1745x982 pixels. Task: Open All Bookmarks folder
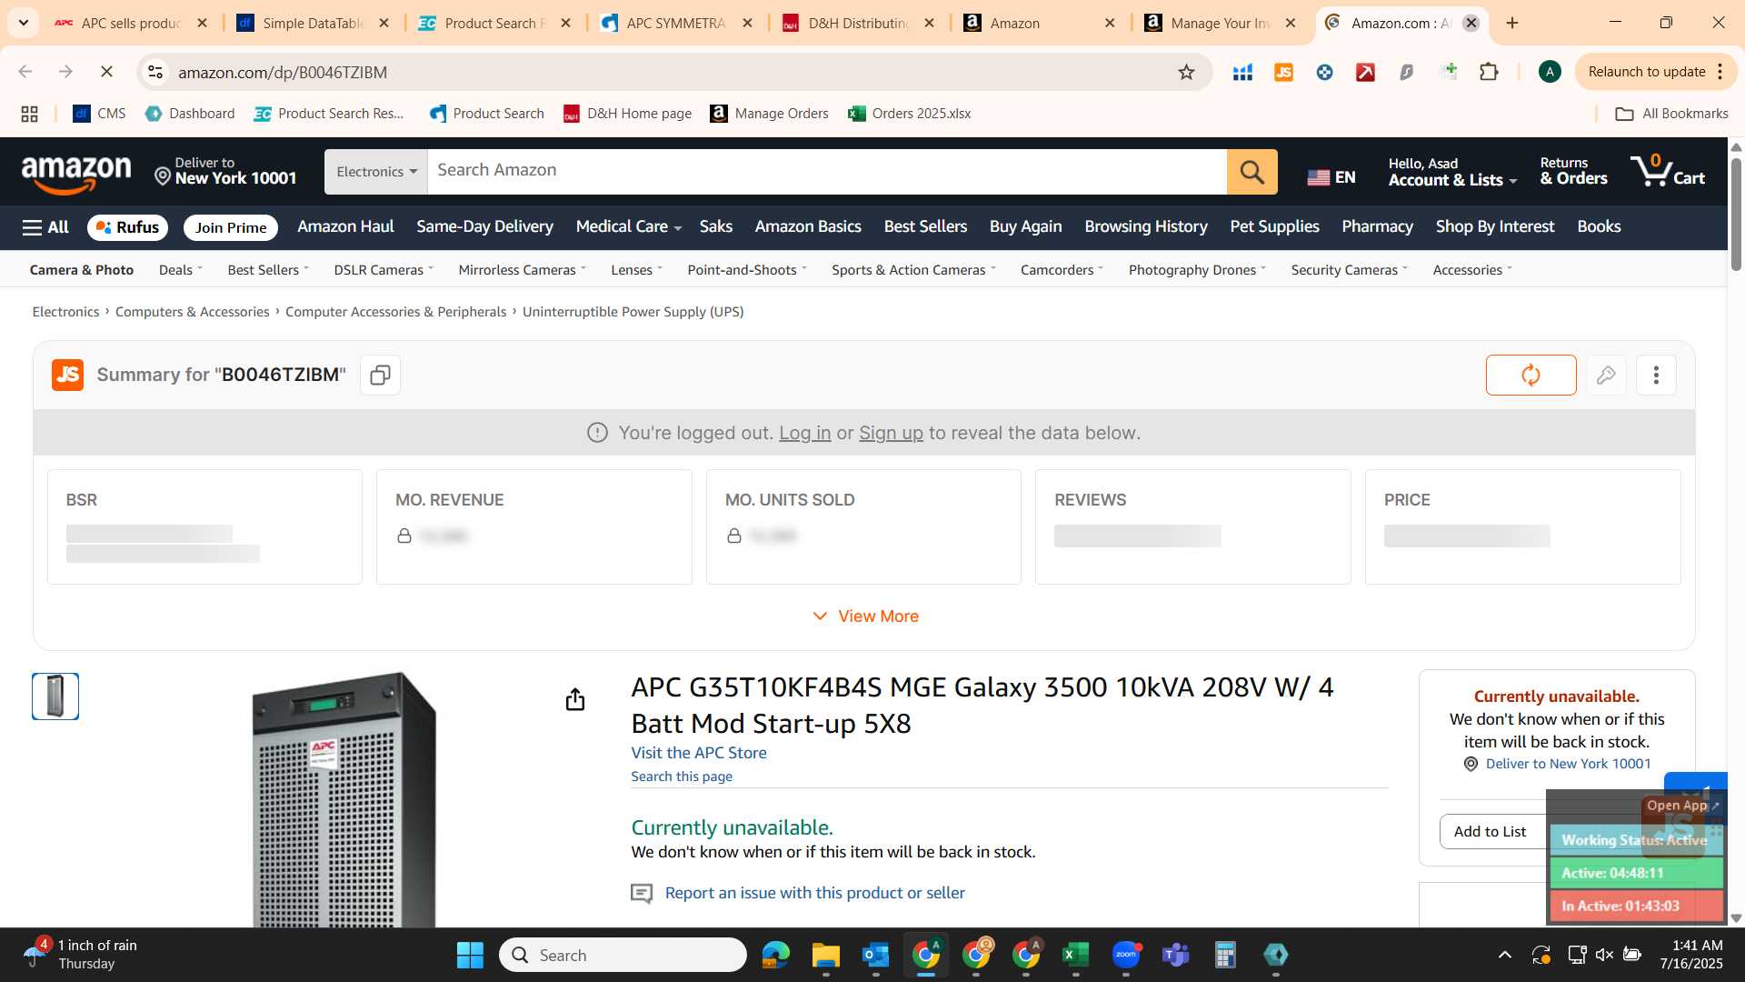(x=1671, y=114)
